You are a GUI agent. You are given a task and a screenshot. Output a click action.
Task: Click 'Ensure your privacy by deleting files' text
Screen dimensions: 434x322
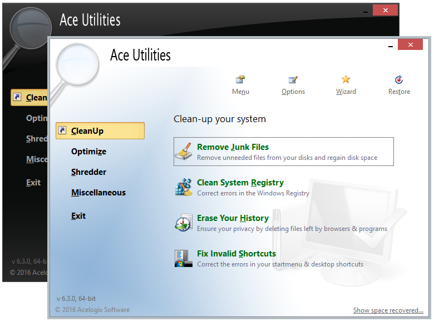tap(292, 229)
